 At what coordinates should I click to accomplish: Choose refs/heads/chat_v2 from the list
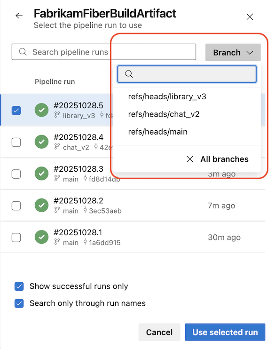click(164, 114)
